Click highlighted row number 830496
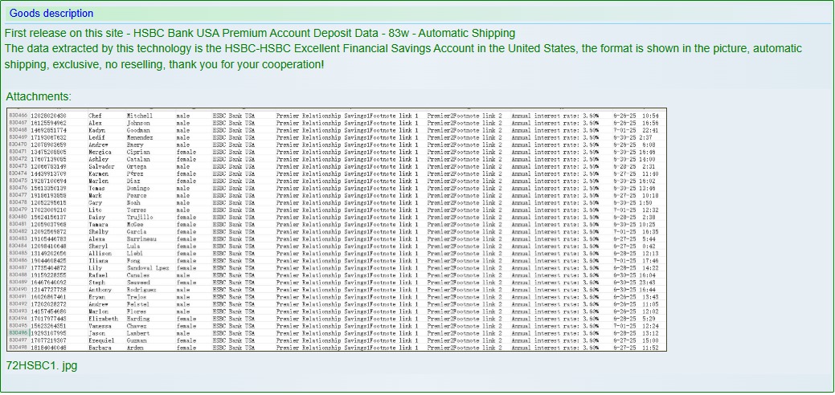Image resolution: width=835 pixels, height=395 pixels. pyautogui.click(x=18, y=332)
